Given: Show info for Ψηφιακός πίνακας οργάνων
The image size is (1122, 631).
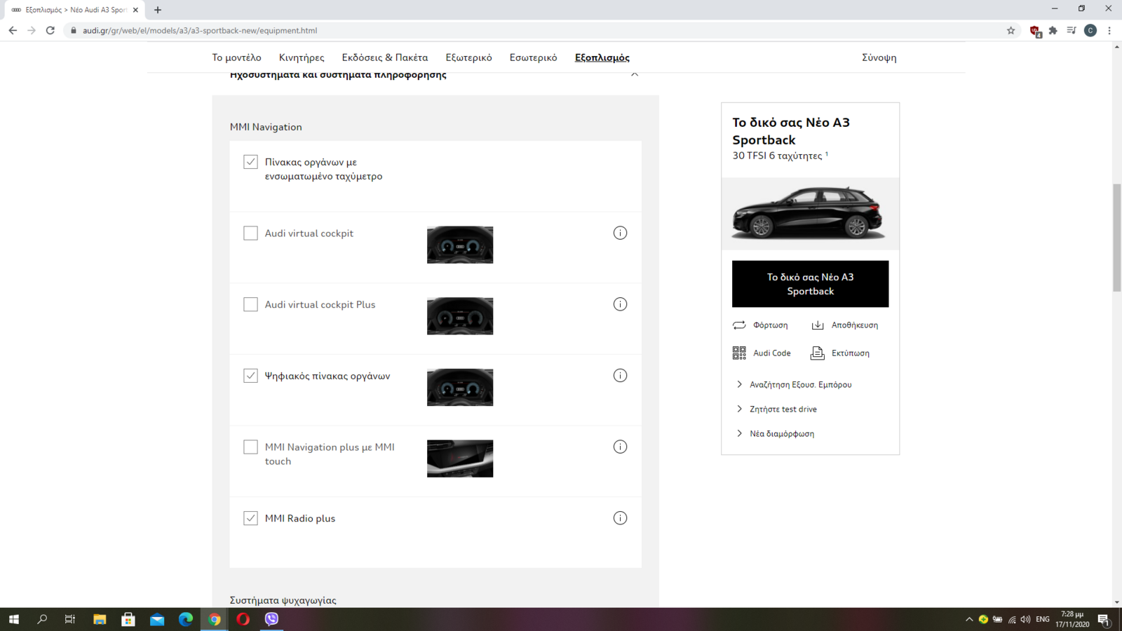Looking at the screenshot, I should (x=620, y=376).
